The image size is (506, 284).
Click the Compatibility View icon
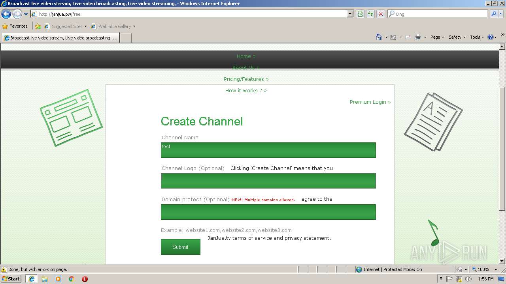coord(360,14)
